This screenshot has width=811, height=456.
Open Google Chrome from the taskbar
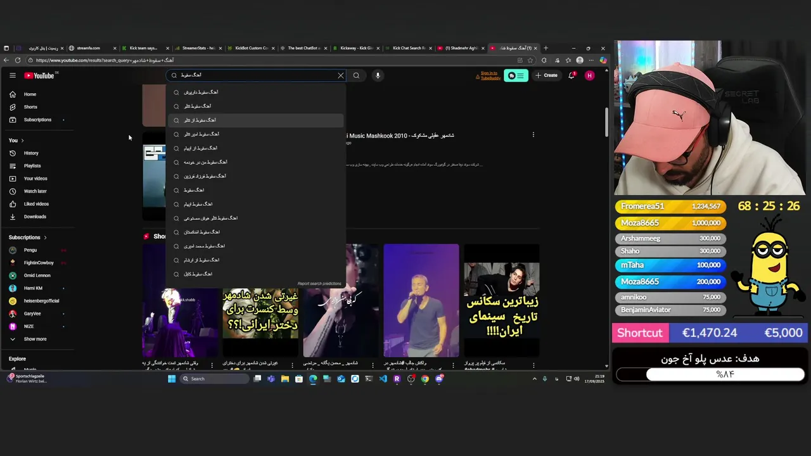tap(425, 379)
